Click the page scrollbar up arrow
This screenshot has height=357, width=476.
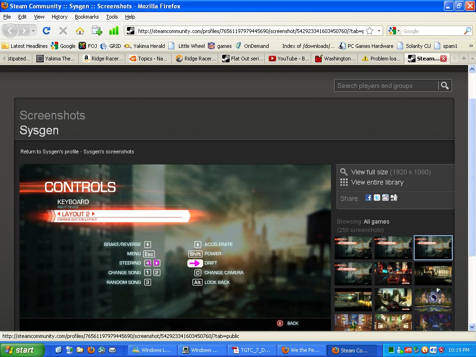[x=472, y=69]
